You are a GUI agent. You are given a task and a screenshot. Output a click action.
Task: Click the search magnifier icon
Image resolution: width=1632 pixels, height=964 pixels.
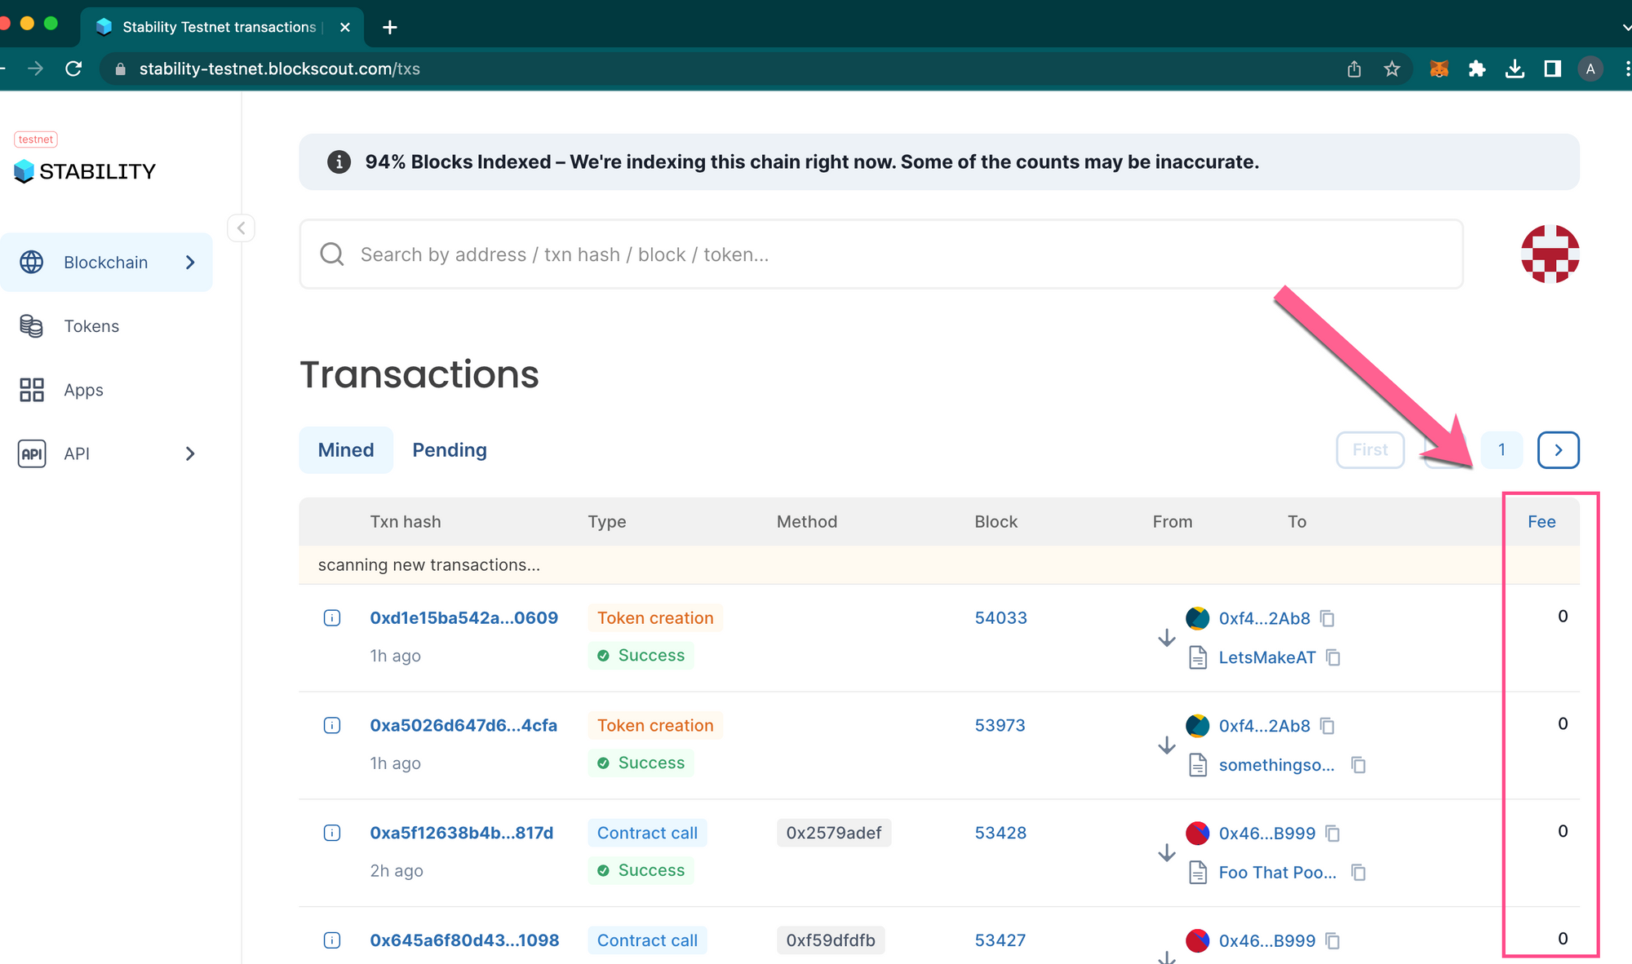point(332,254)
